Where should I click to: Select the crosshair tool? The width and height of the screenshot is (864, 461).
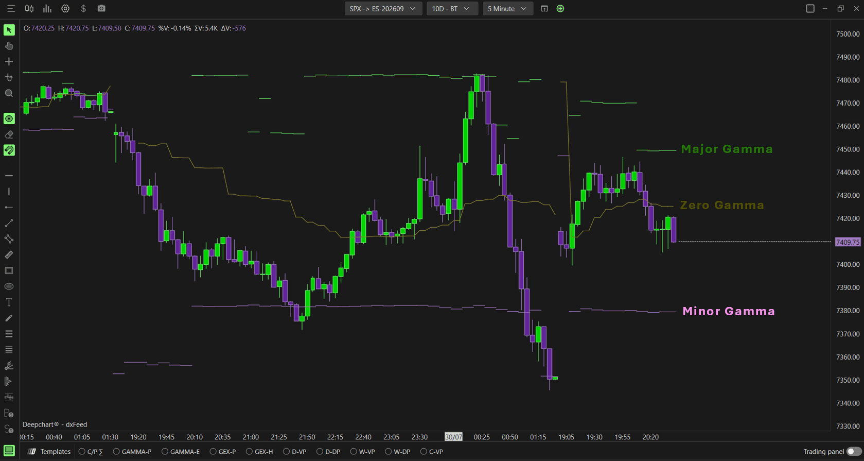[x=9, y=62]
